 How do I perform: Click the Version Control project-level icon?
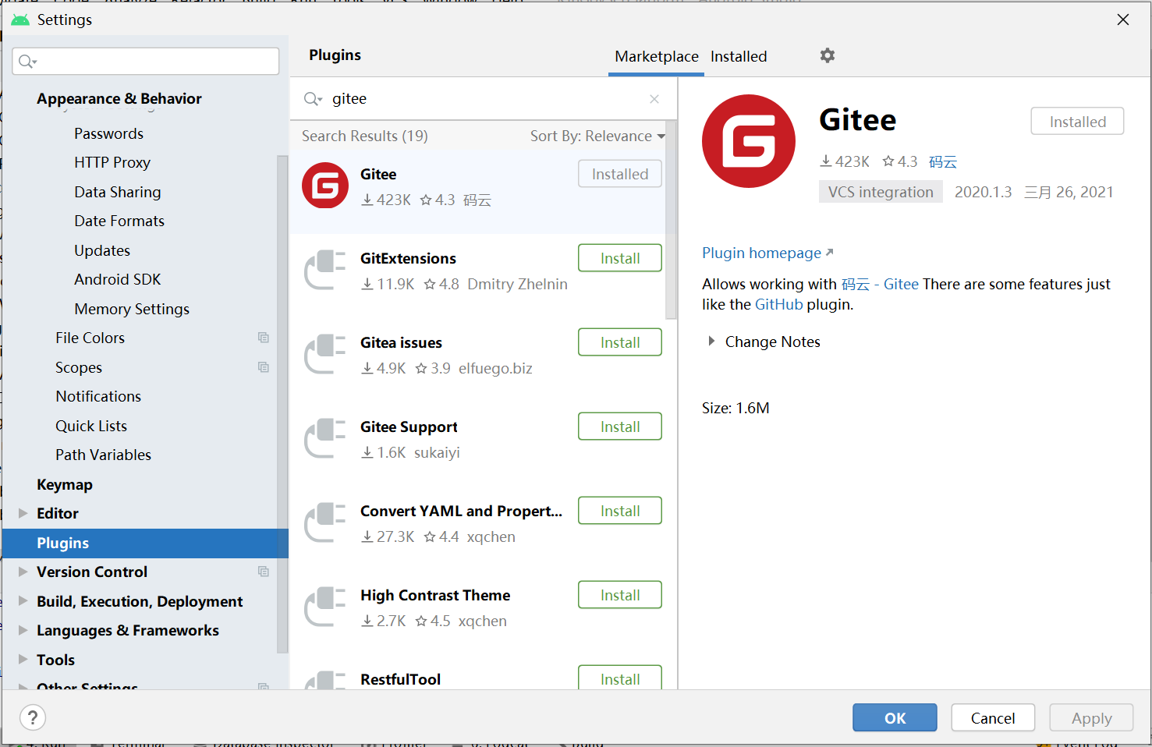pyautogui.click(x=264, y=572)
